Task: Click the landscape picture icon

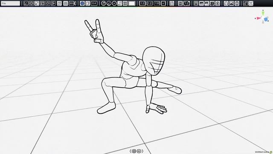Action: pos(231,3)
